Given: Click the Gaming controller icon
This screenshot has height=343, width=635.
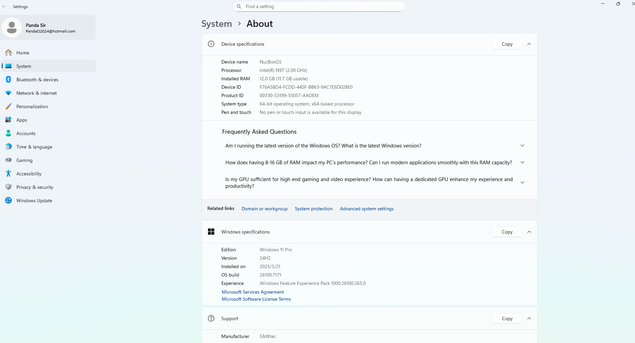Looking at the screenshot, I should point(8,160).
